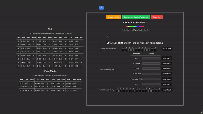Click the rainbow color slider bar

135,26
